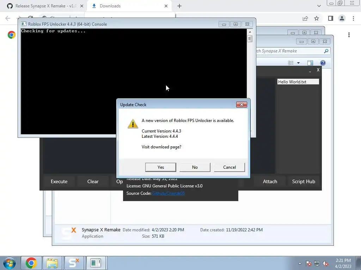Click the Chrome back arrow

[8, 18]
